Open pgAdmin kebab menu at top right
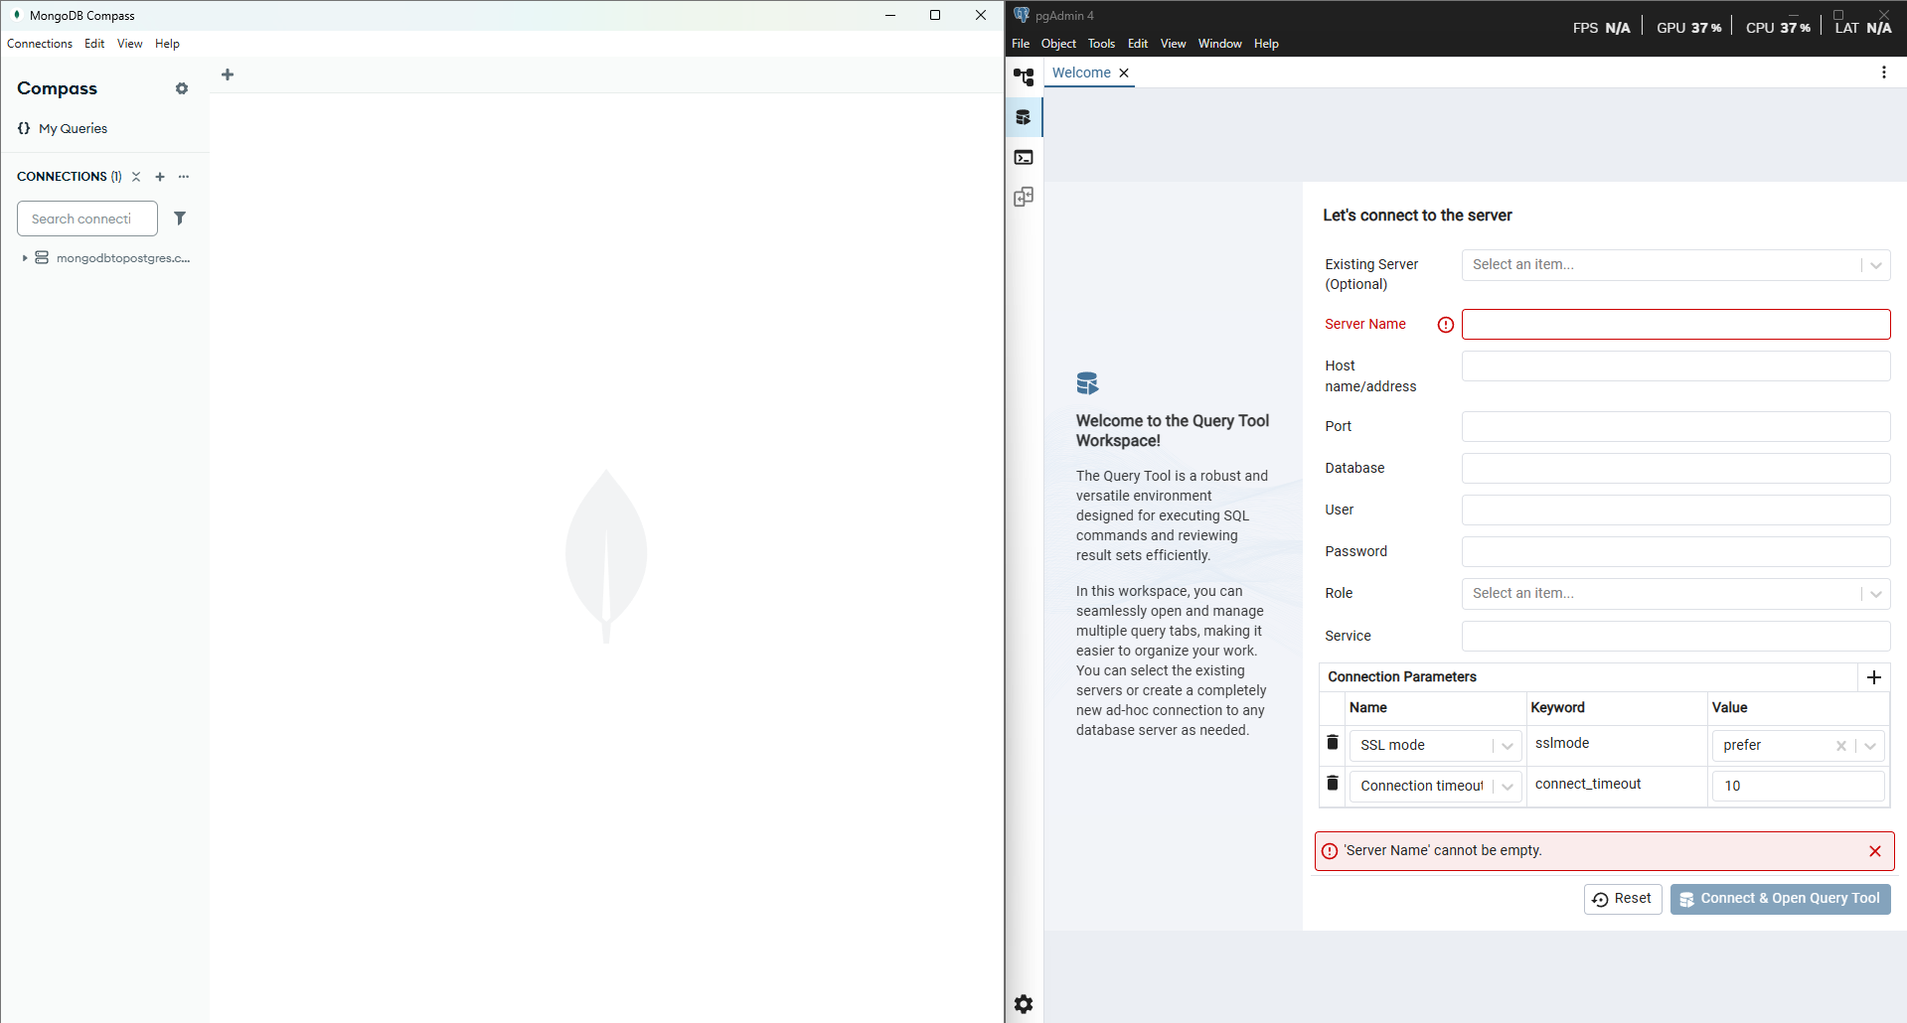The image size is (1907, 1023). (1884, 73)
